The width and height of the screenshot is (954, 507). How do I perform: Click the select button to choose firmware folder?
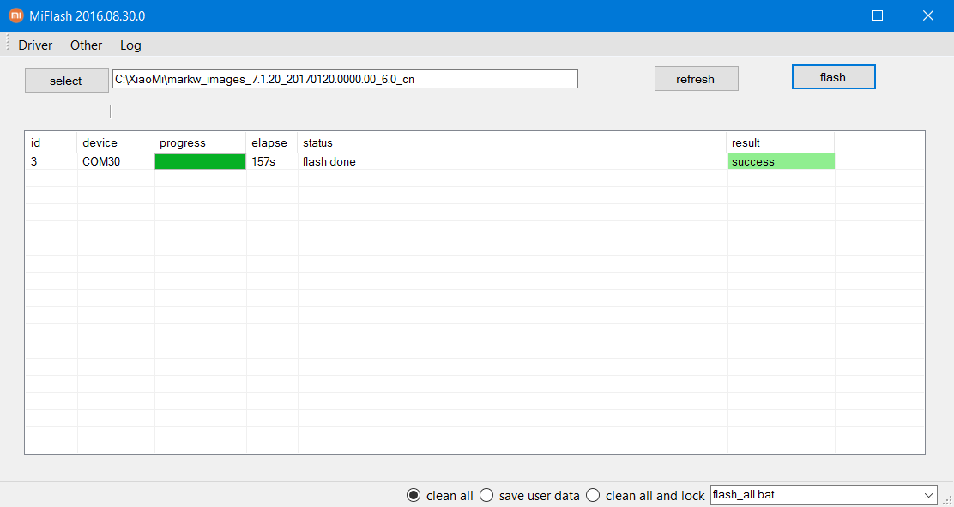click(x=66, y=81)
